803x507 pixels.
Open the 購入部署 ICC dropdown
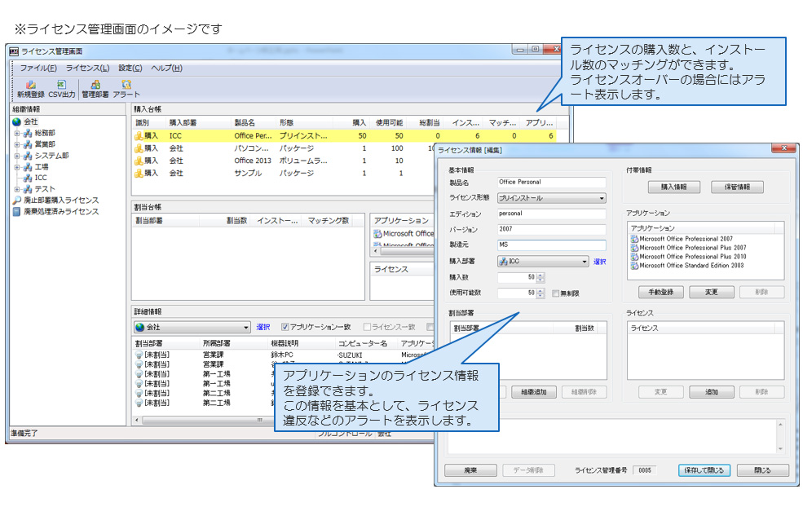tap(544, 262)
